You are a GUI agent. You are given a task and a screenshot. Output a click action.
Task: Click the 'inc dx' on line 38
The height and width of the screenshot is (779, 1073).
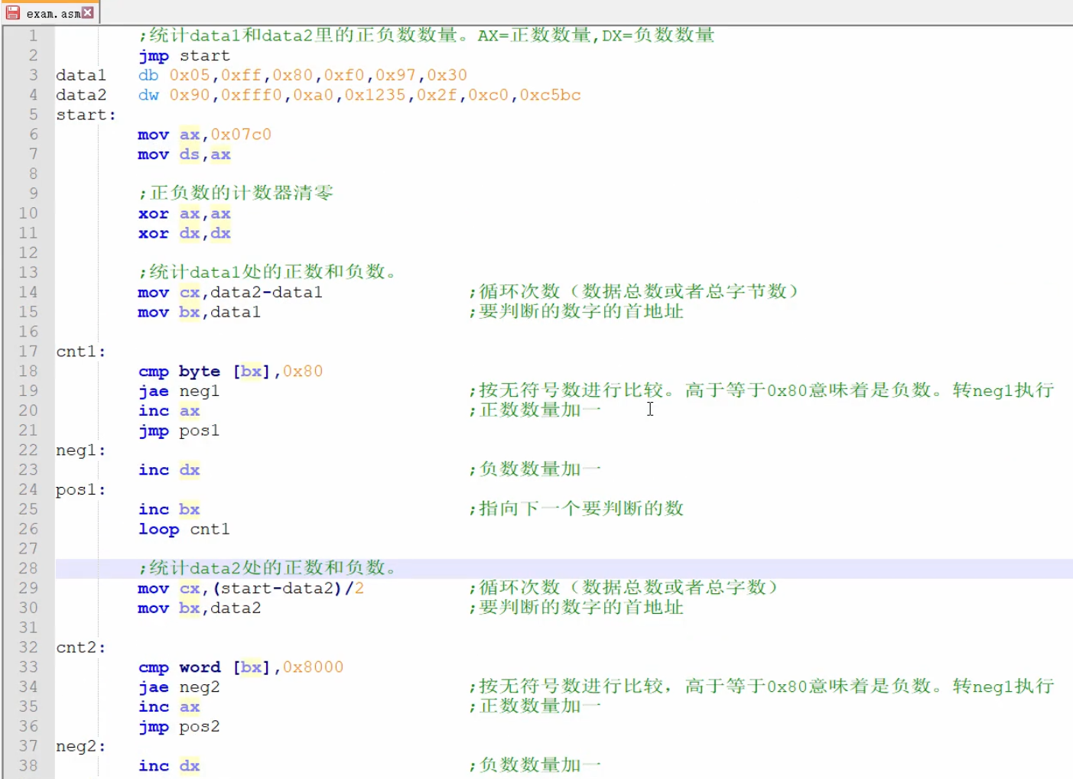coord(169,766)
